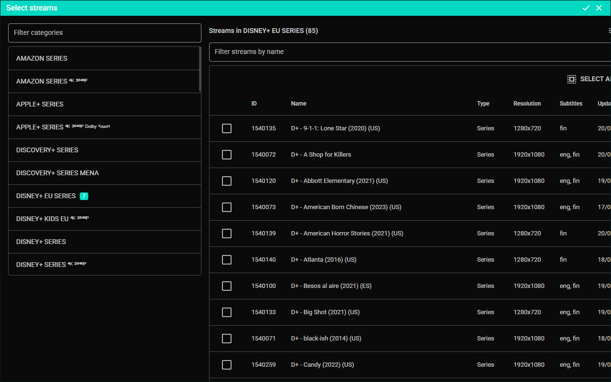Click 'D+ - Atlanta (2016) (US)' name

point(324,260)
